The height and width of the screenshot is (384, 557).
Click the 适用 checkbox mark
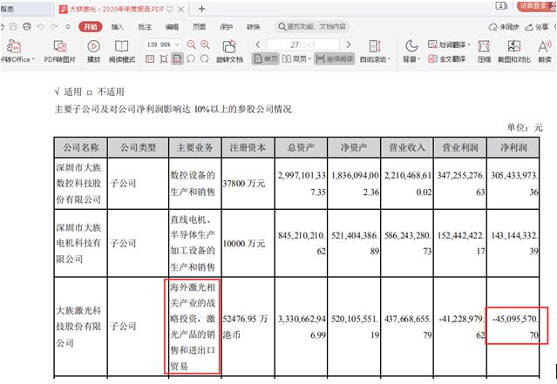pyautogui.click(x=57, y=92)
